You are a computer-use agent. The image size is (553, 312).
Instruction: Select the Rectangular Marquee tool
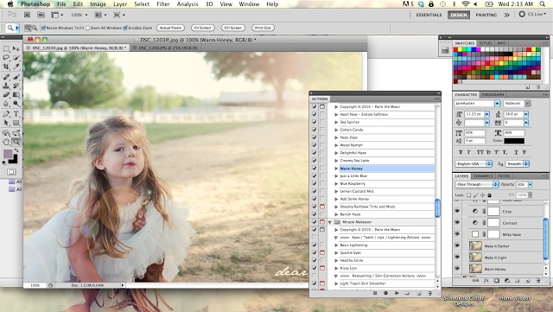coord(6,48)
